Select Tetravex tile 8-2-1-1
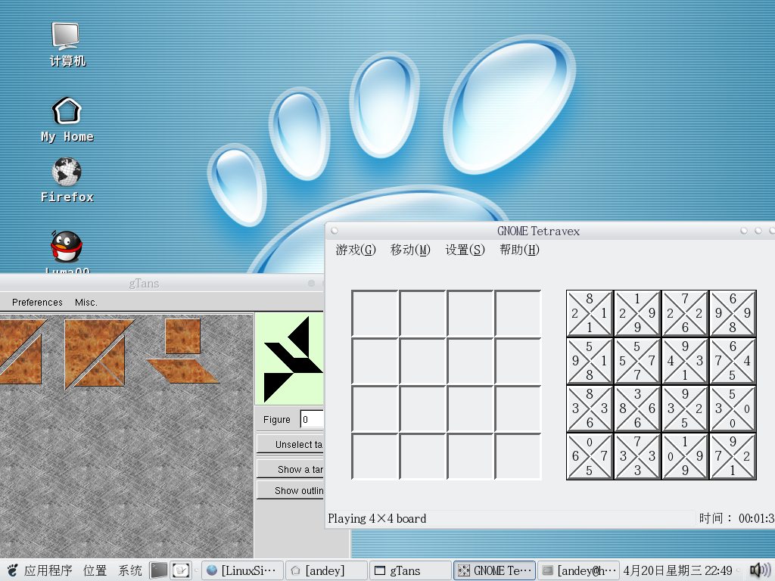Viewport: 775px width, 581px height. [x=589, y=313]
